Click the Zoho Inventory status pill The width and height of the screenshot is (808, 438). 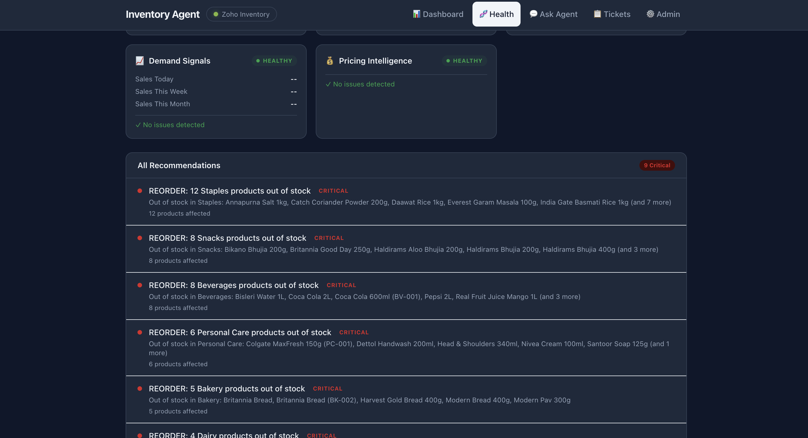[x=242, y=14]
